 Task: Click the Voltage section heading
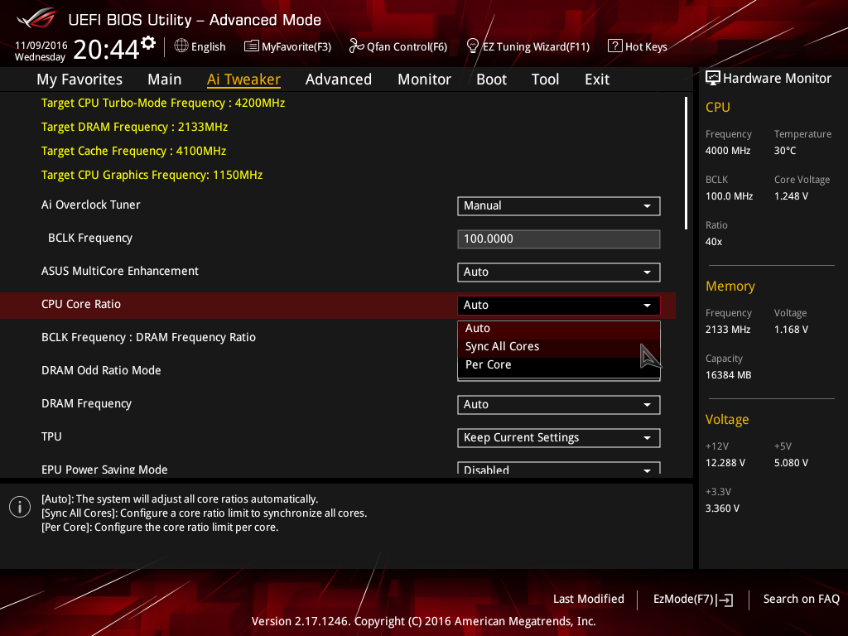727,420
